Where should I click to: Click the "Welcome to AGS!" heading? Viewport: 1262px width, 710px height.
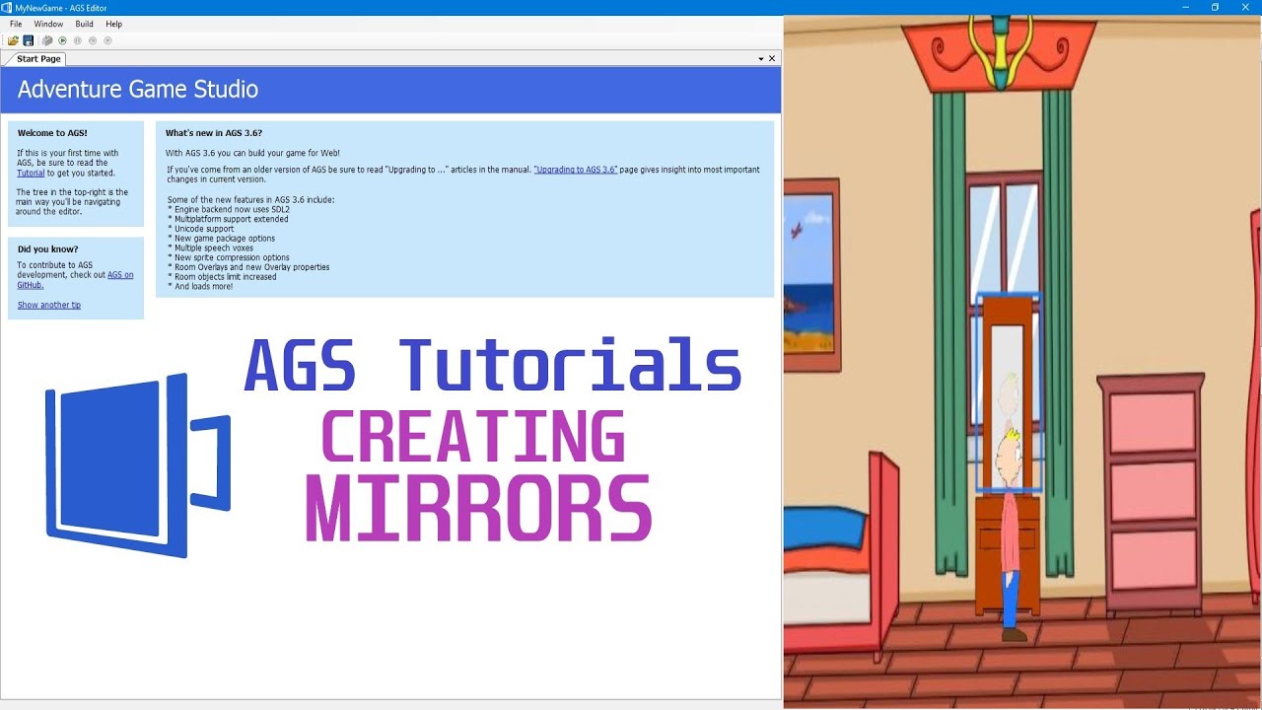coord(52,133)
